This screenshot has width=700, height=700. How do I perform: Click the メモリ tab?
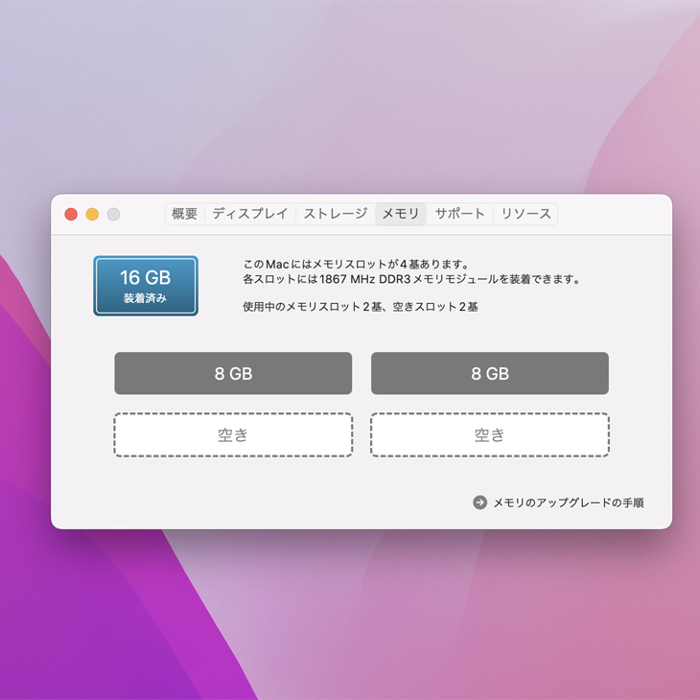(401, 214)
